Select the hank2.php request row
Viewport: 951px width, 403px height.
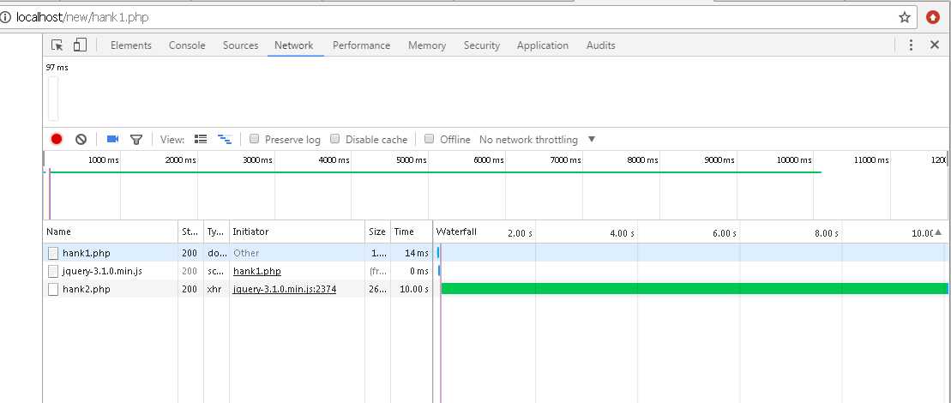494,289
